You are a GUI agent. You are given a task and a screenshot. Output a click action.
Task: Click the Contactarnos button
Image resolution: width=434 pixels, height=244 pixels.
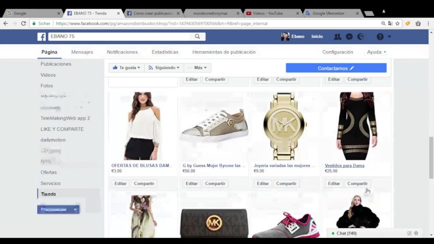pos(336,68)
